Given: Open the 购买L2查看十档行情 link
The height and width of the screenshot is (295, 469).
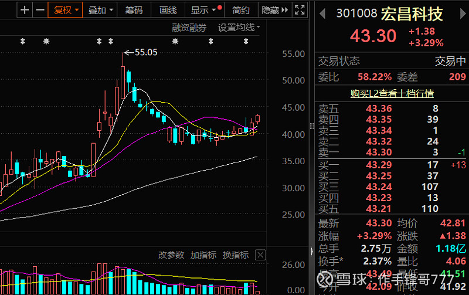Looking at the screenshot, I should pos(392,94).
